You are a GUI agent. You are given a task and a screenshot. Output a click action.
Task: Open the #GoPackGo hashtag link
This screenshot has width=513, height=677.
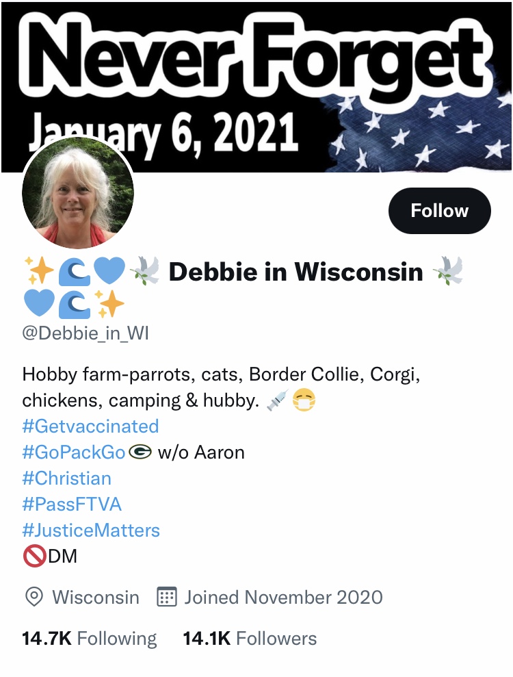pyautogui.click(x=74, y=452)
